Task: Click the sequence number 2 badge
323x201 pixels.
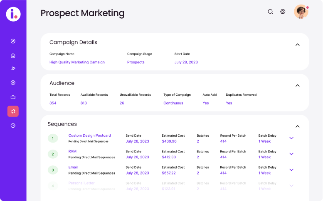Action: pos(53,154)
